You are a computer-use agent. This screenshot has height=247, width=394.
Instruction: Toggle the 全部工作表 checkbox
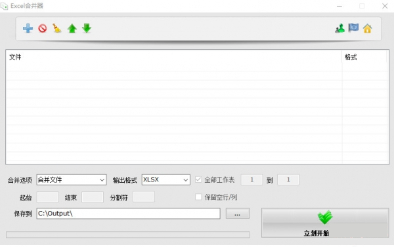coord(198,180)
